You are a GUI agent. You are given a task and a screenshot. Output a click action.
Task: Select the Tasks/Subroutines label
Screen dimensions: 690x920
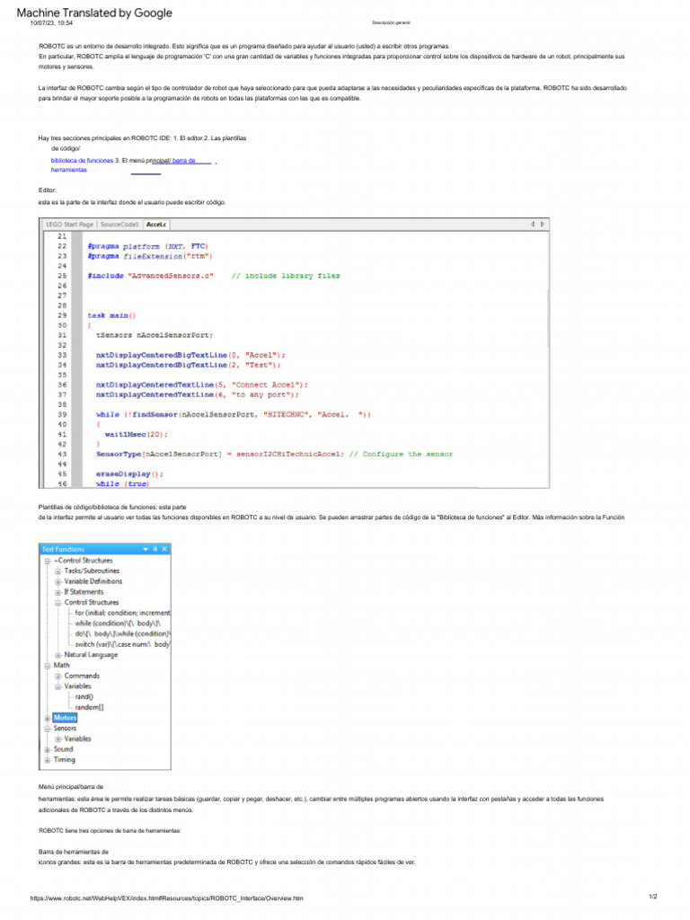[92, 571]
